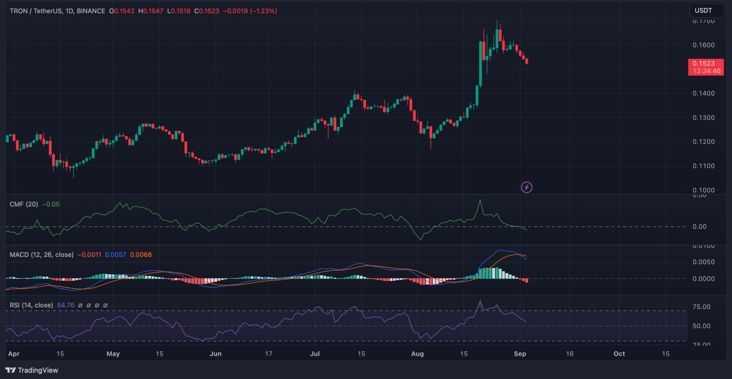Click the Sep label on time axis
This screenshot has height=379, width=732.
520,354
